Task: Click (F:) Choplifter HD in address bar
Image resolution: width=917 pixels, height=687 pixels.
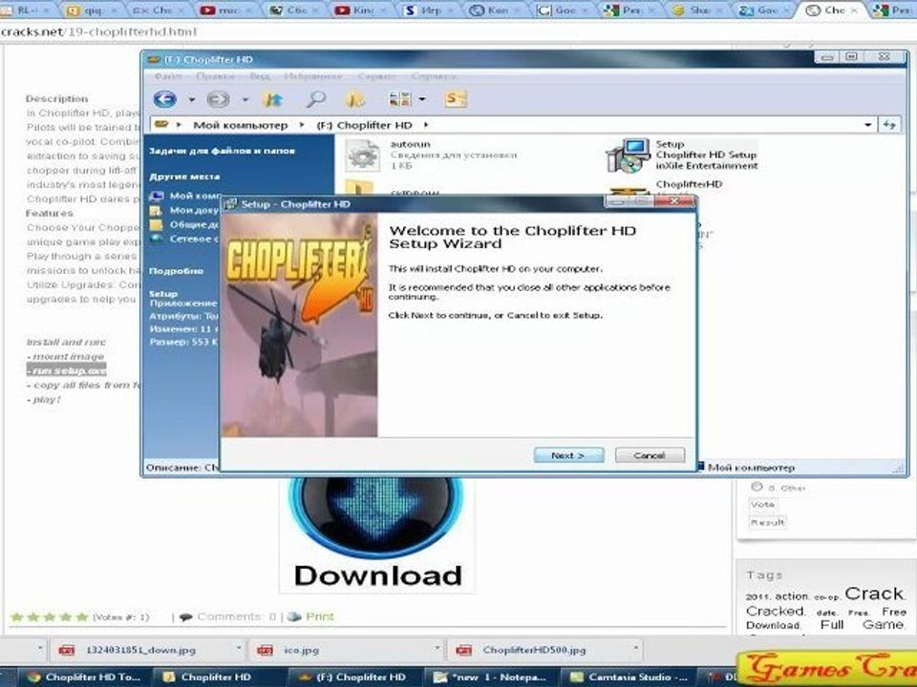Action: click(x=364, y=125)
